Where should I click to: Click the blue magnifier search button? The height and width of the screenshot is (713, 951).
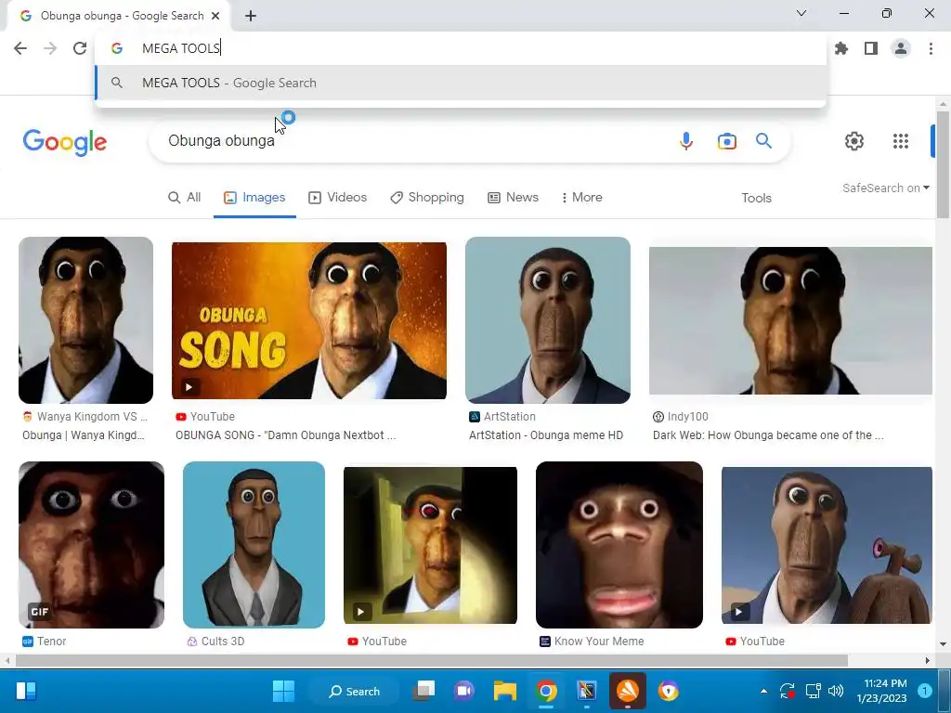763,141
